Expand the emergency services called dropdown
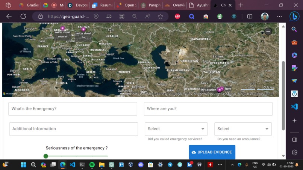This screenshot has width=303, height=170. click(176, 129)
